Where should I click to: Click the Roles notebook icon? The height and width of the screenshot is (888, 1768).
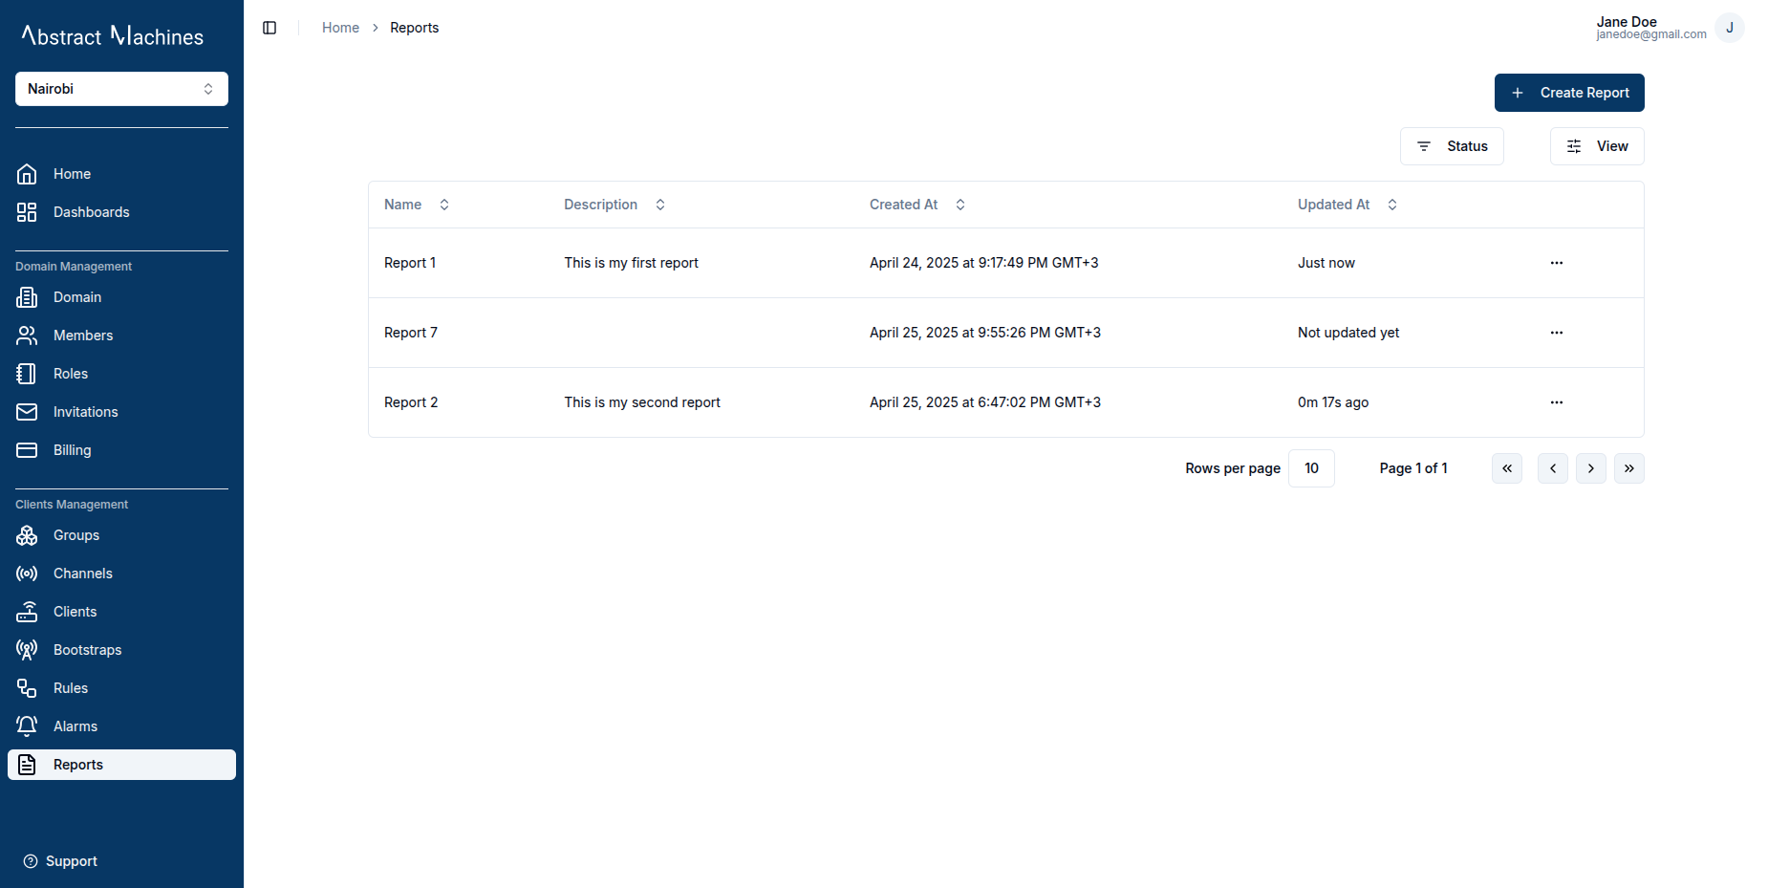tap(27, 374)
